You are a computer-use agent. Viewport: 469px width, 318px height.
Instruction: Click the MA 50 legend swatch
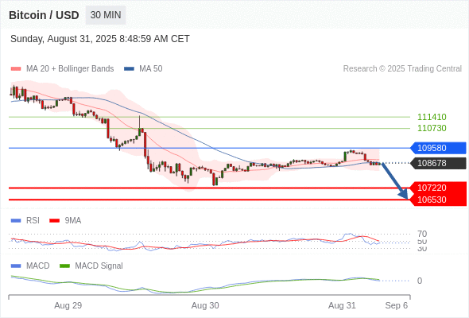129,69
